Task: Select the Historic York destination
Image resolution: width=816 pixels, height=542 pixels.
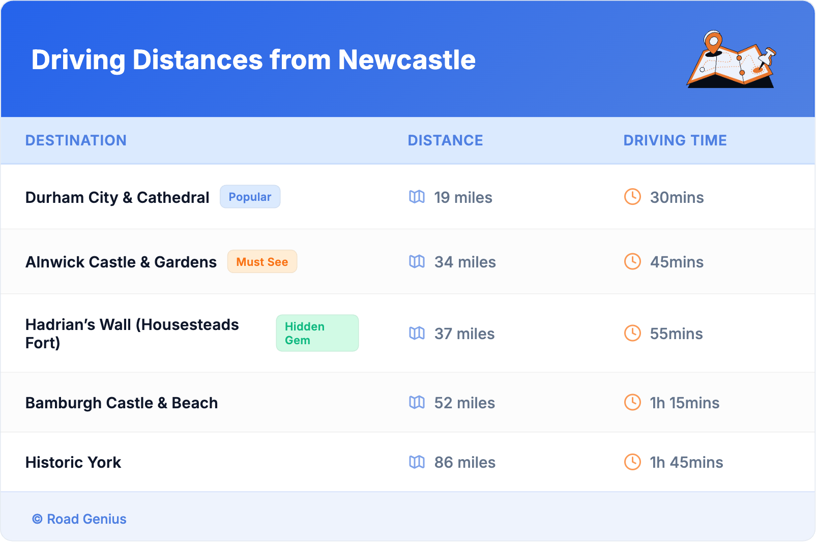Action: point(73,462)
